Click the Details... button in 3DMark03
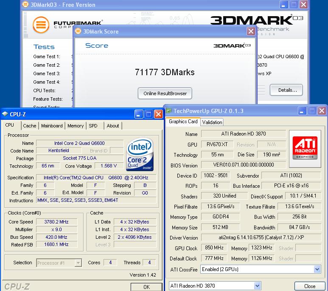328x291 pixels. (x=286, y=90)
